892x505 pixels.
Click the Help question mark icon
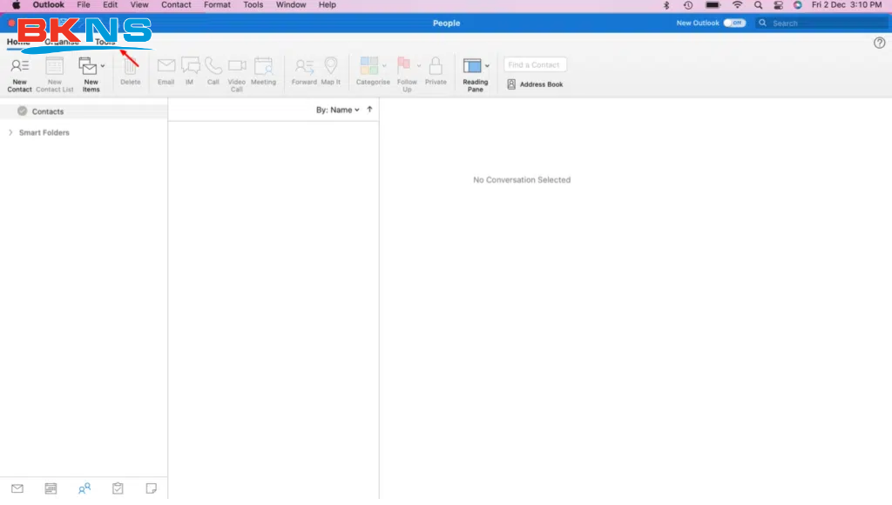pyautogui.click(x=879, y=43)
